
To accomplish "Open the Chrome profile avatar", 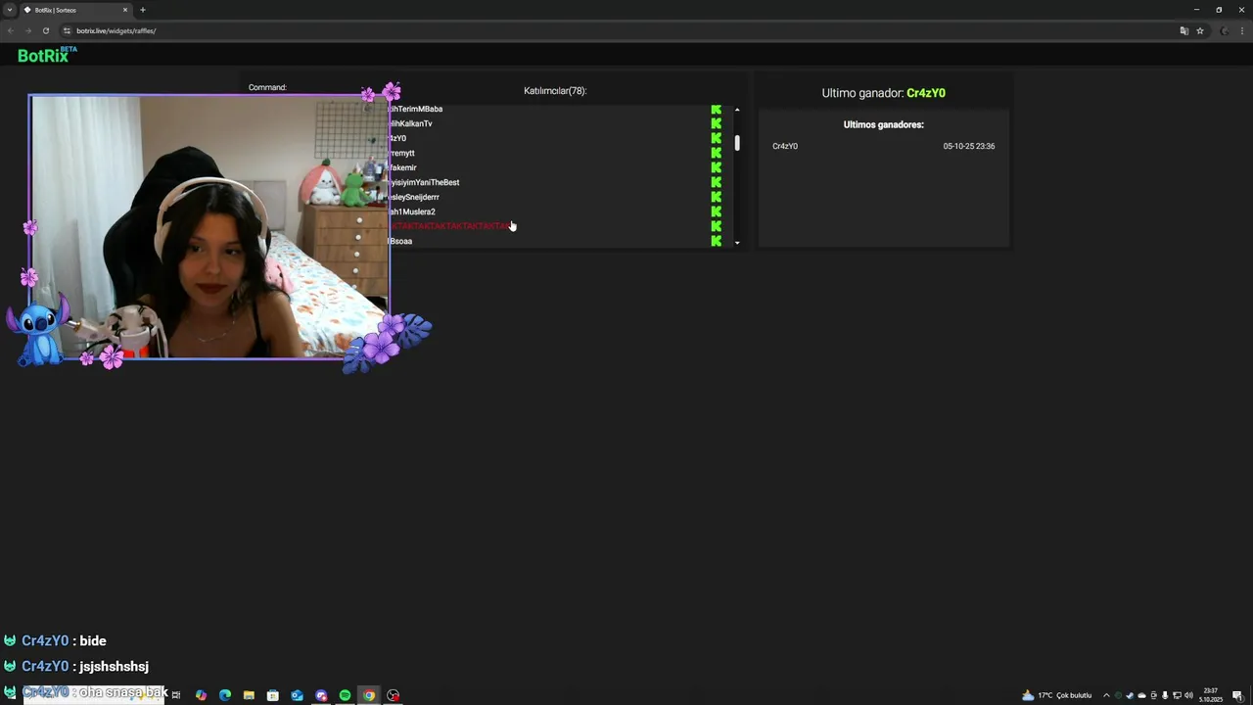I will 1225,30.
